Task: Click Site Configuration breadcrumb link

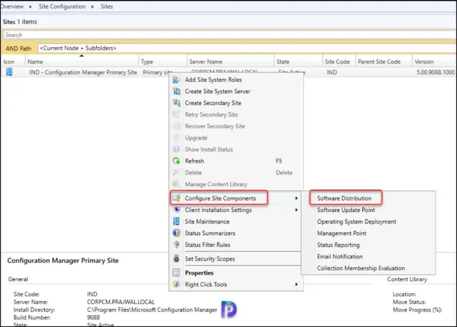Action: 62,6
